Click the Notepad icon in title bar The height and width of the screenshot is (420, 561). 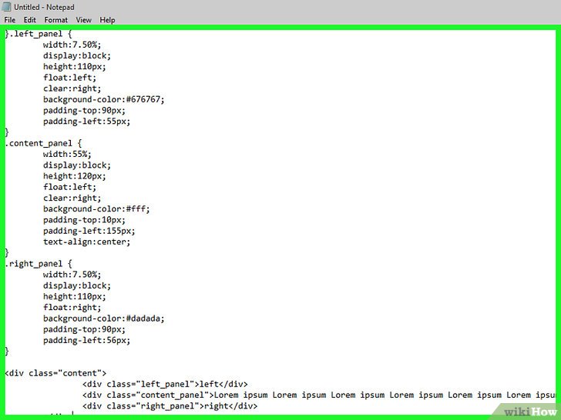click(x=6, y=7)
